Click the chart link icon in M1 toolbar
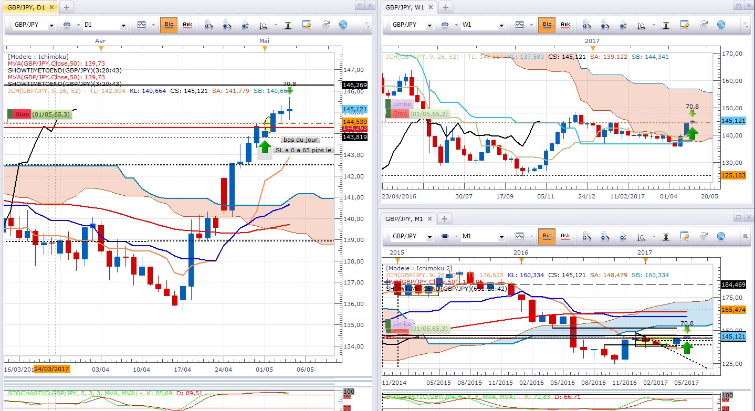 click(445, 237)
